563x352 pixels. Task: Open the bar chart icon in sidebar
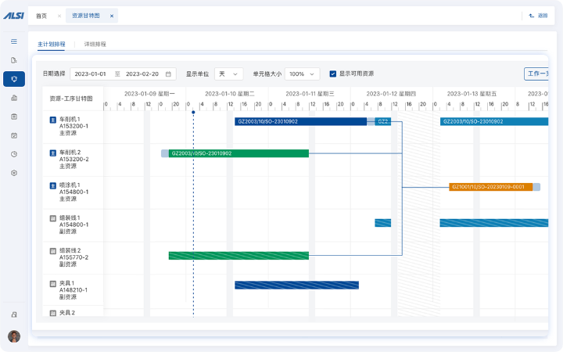[x=14, y=98]
